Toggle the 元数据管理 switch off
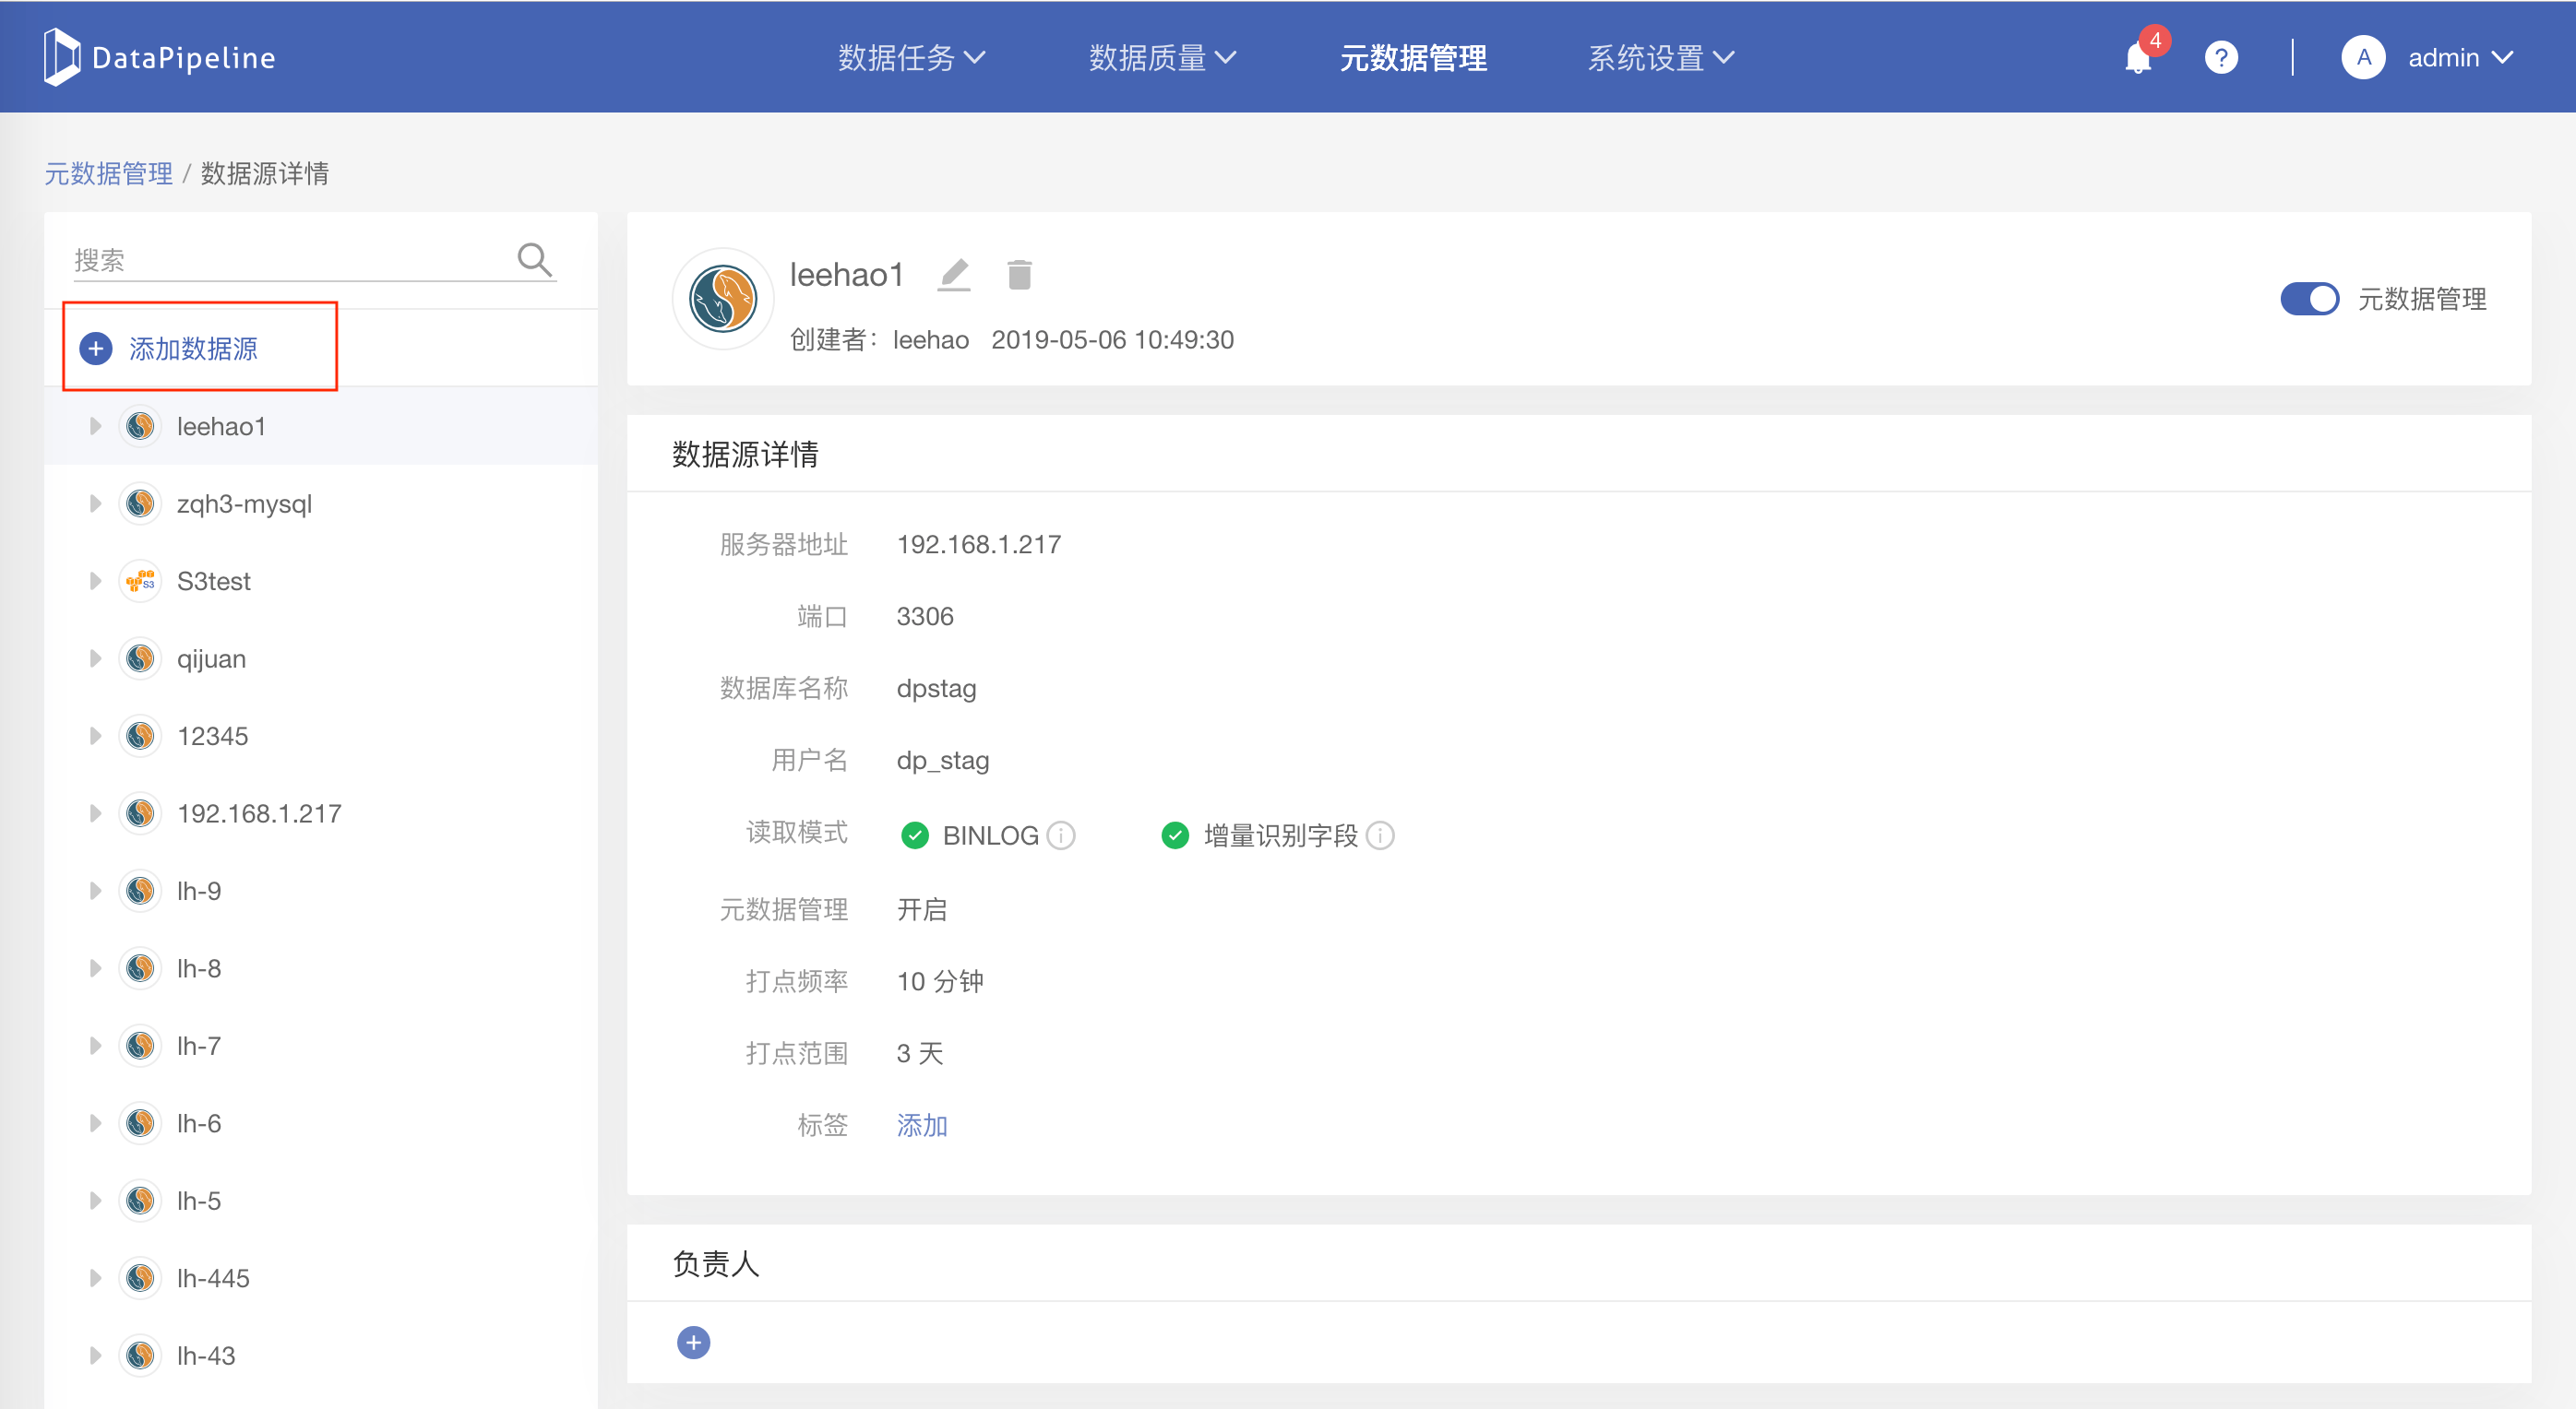The image size is (2576, 1409). pos(2309,299)
